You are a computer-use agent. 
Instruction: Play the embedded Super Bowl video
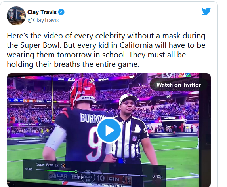tap(109, 130)
